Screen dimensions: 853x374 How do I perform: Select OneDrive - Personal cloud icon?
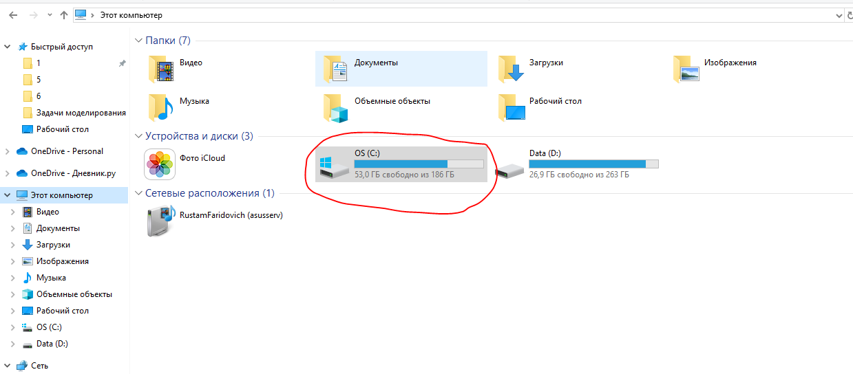pyautogui.click(x=21, y=151)
